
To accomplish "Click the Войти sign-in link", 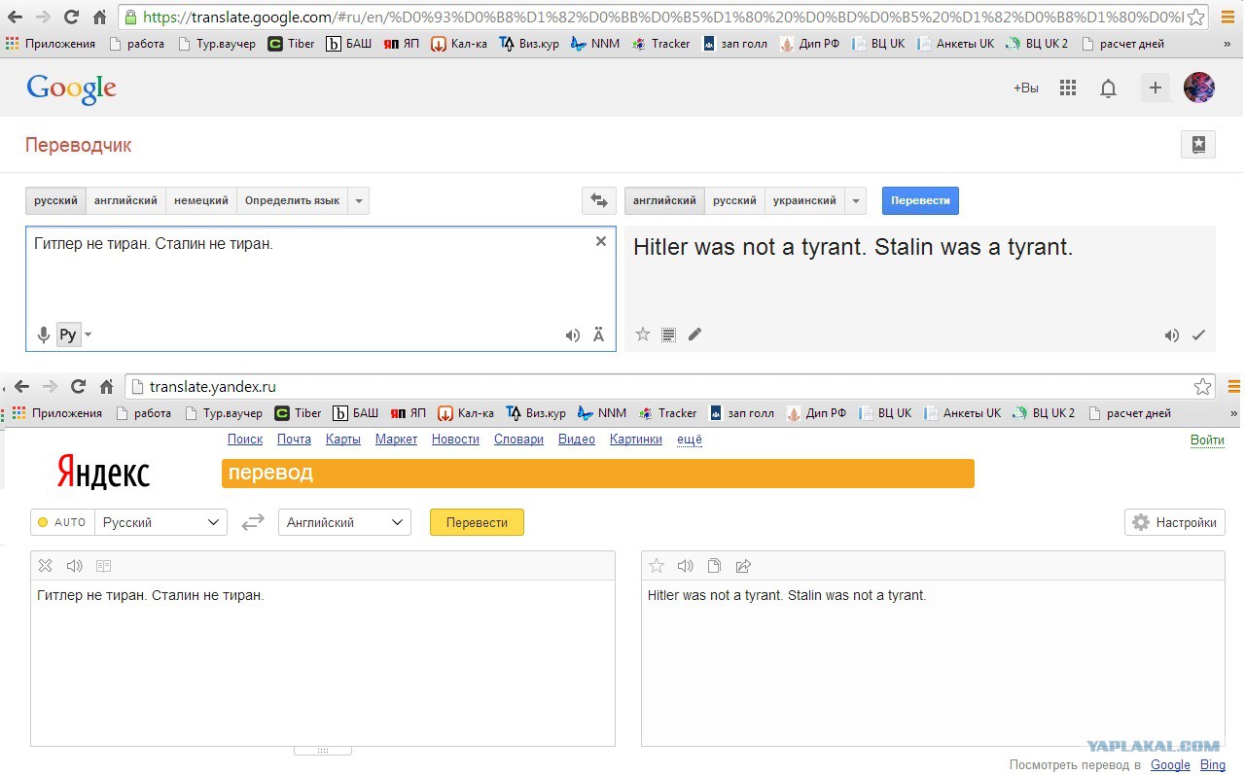I will pyautogui.click(x=1207, y=440).
